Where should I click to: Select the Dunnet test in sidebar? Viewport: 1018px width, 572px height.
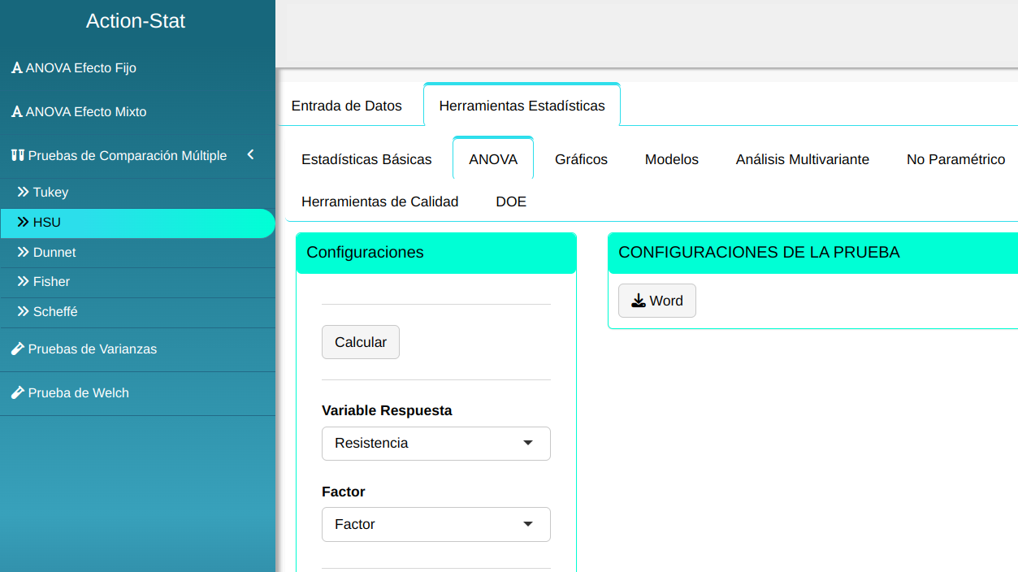(x=54, y=253)
